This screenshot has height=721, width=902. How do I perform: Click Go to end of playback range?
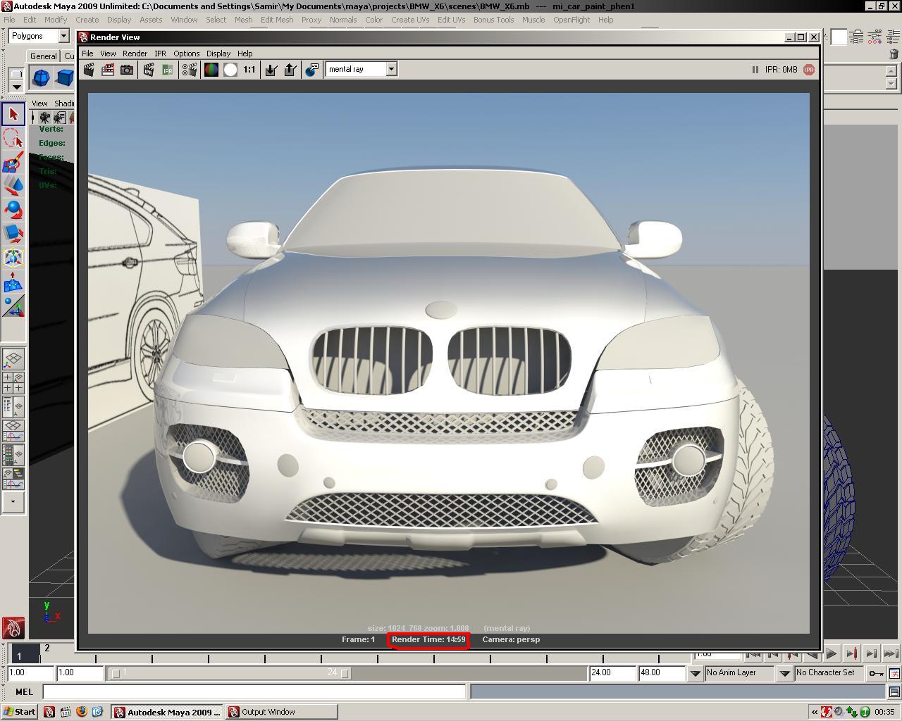[x=891, y=653]
